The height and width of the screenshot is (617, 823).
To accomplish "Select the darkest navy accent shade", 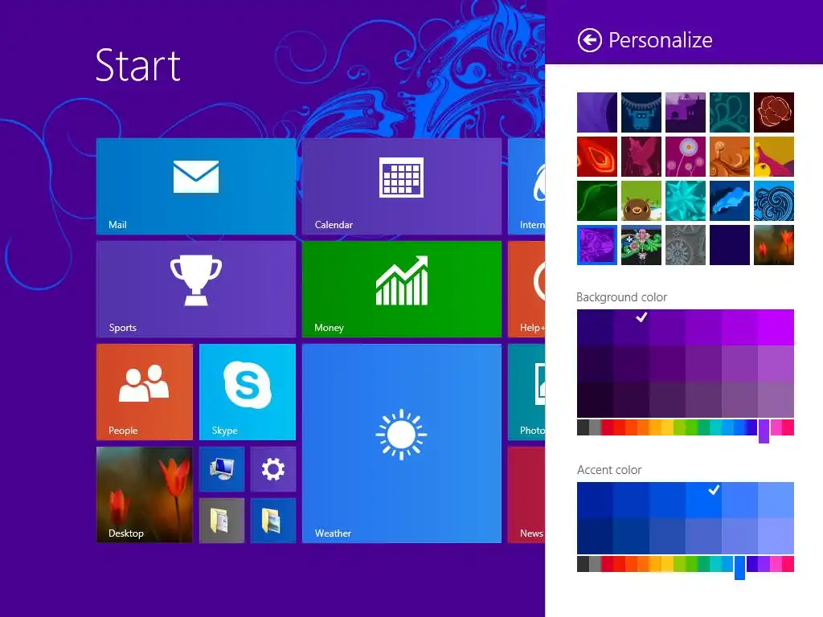I will coord(595,536).
